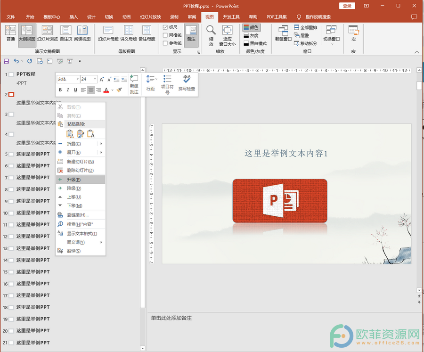Viewport: 424px width, 352px height.
Task: Click Show Text Formatting (显示文本格式)
Action: tap(81, 233)
